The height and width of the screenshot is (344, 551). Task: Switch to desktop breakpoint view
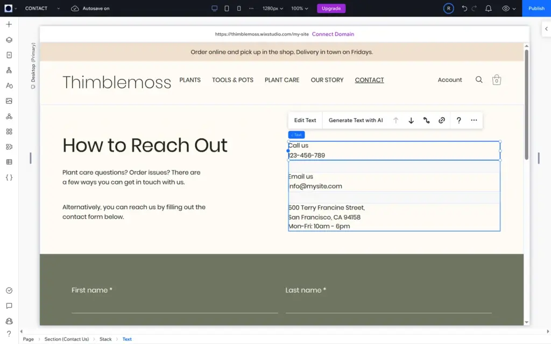[x=214, y=9]
